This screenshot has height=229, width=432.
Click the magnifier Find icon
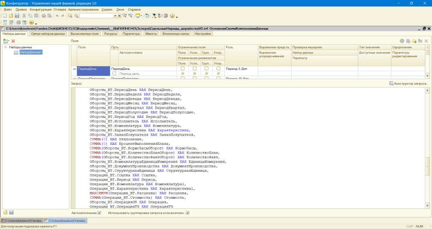click(76, 16)
